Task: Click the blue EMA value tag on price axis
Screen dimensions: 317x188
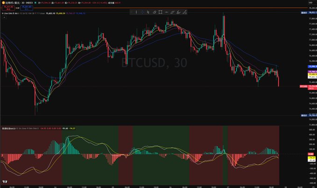Action: [312, 67]
